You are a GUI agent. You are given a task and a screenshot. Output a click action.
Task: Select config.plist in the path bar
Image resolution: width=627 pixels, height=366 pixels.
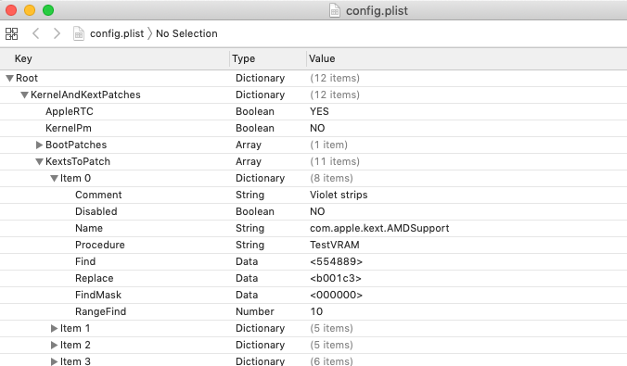click(x=117, y=33)
